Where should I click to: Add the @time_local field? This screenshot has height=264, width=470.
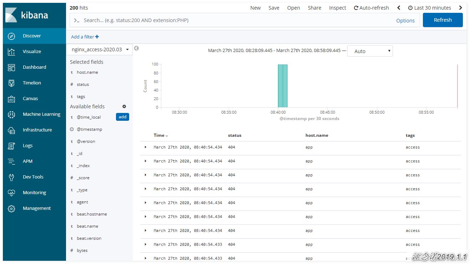pos(122,117)
